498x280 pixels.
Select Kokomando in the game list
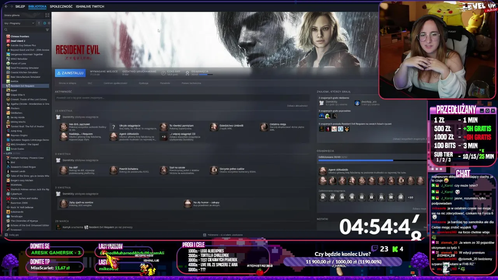pos(17,212)
